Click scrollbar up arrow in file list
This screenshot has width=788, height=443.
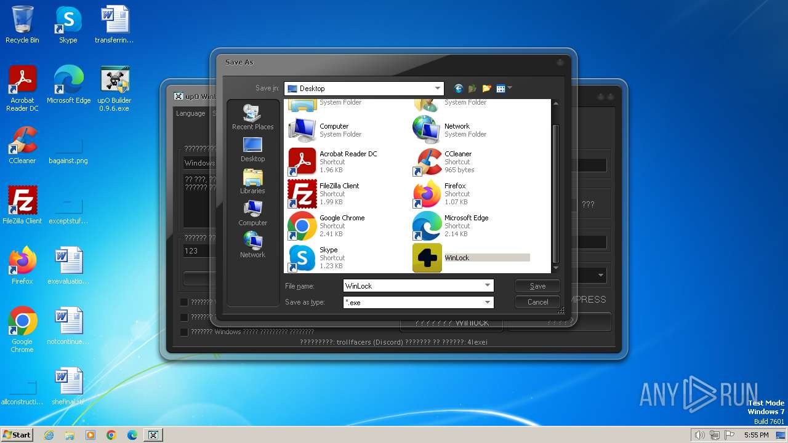click(x=556, y=104)
